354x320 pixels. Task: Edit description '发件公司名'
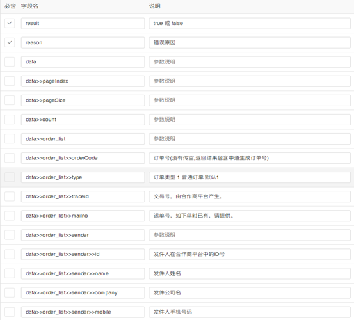click(250, 293)
